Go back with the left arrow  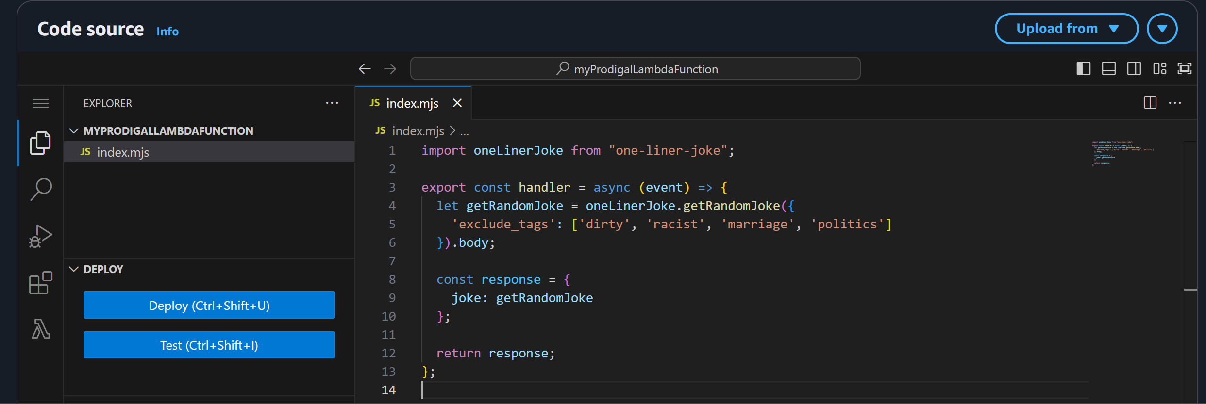[365, 69]
